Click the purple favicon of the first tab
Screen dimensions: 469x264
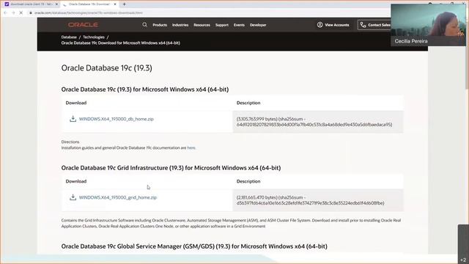[x=7, y=4]
